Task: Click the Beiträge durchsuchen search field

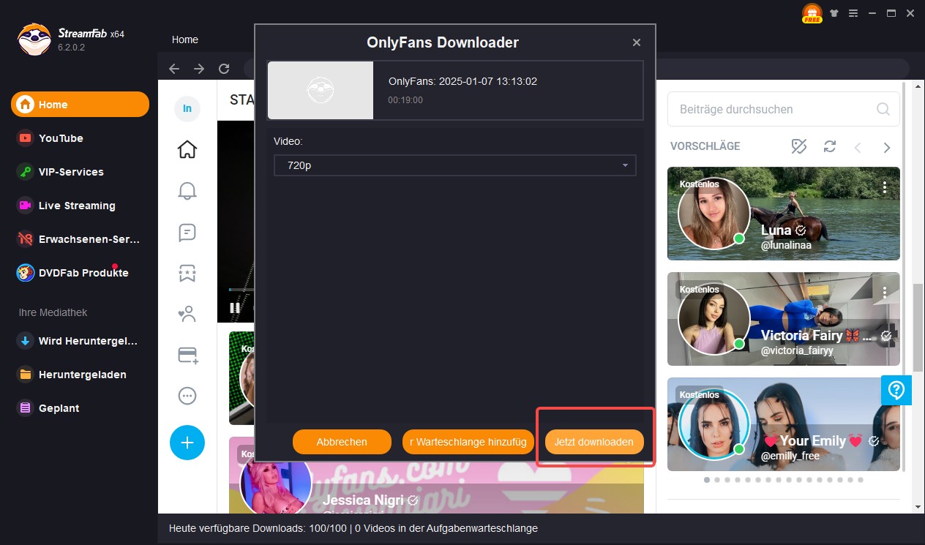Action: click(x=784, y=109)
